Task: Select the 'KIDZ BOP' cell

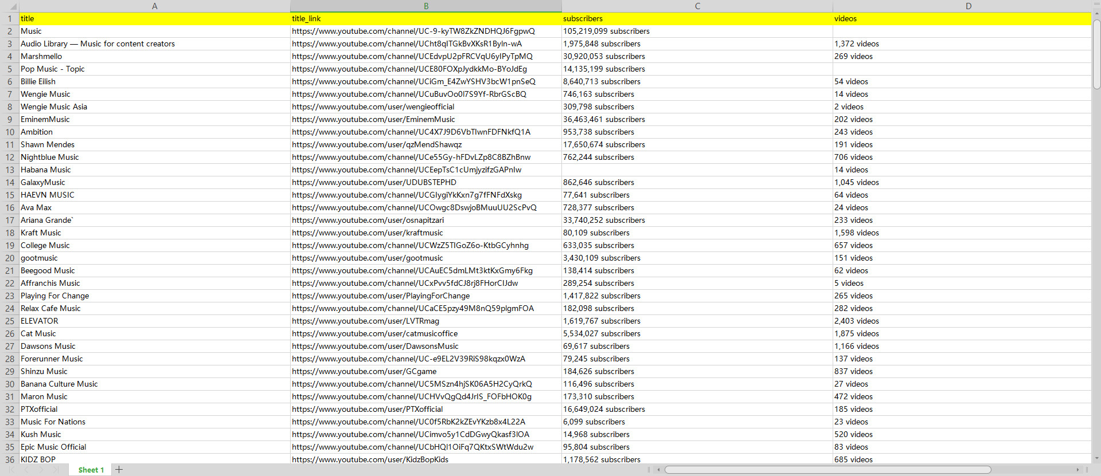Action: (x=155, y=459)
